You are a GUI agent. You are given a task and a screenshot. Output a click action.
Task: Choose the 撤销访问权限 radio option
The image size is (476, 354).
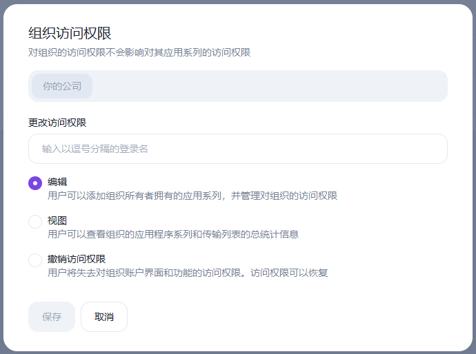coord(35,260)
